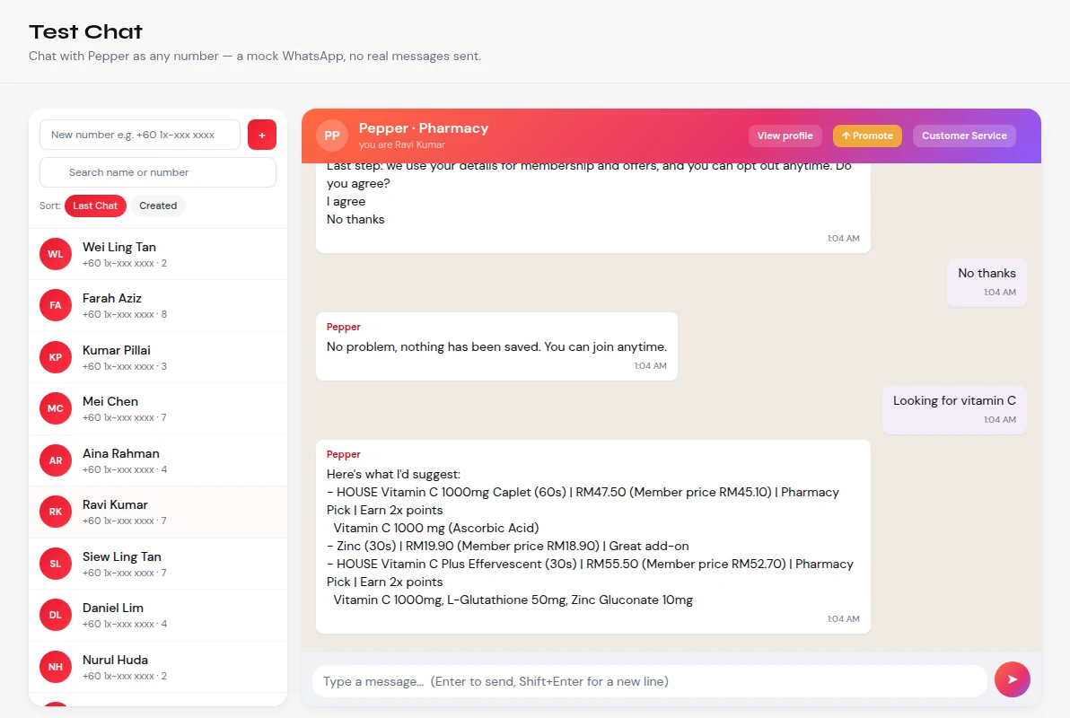1070x718 pixels.
Task: Click the 'Here's what I'd suggest:' line
Action: tap(394, 474)
